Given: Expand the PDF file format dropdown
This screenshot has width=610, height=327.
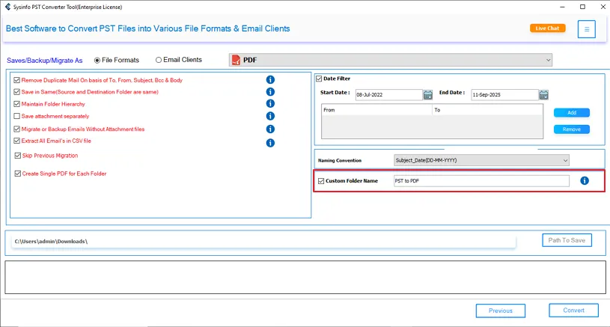Looking at the screenshot, I should [x=548, y=60].
